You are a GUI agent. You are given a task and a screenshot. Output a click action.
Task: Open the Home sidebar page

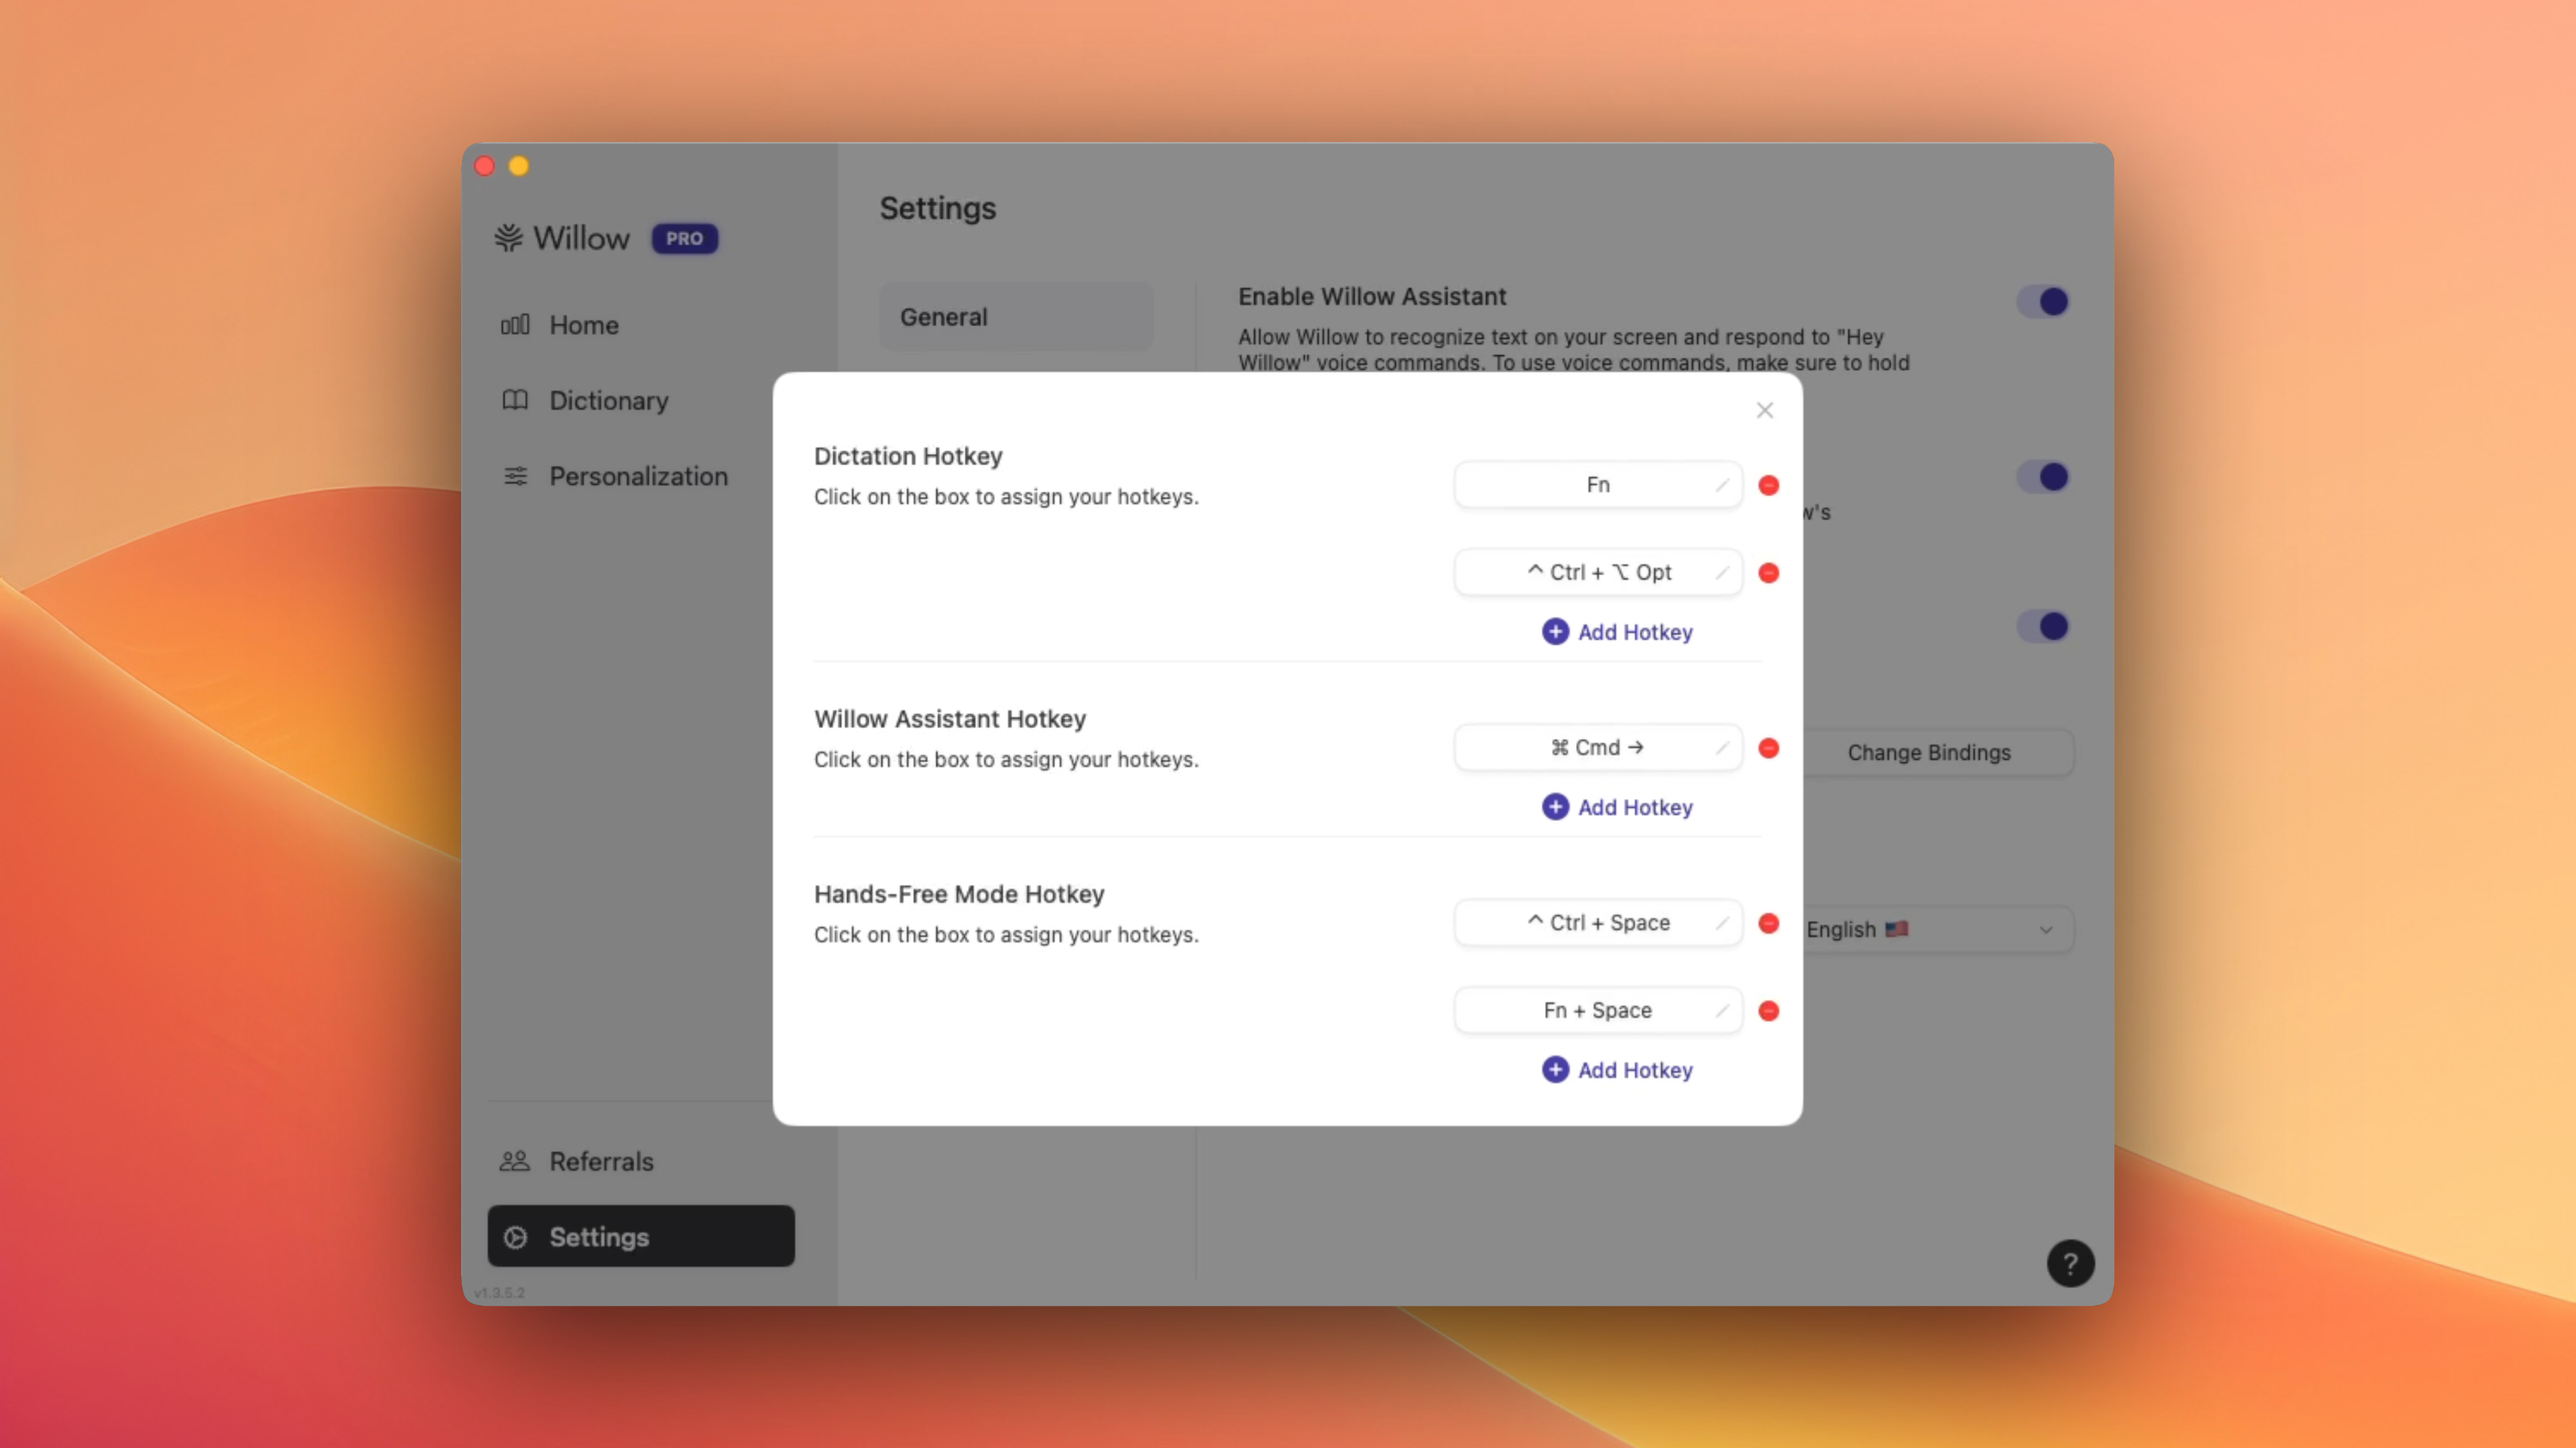click(x=583, y=325)
